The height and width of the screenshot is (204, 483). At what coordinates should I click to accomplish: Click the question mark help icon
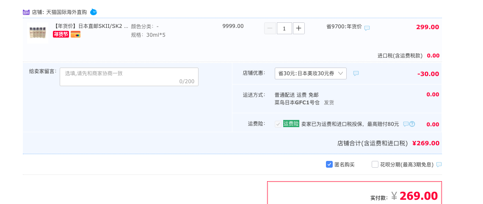click(x=412, y=124)
